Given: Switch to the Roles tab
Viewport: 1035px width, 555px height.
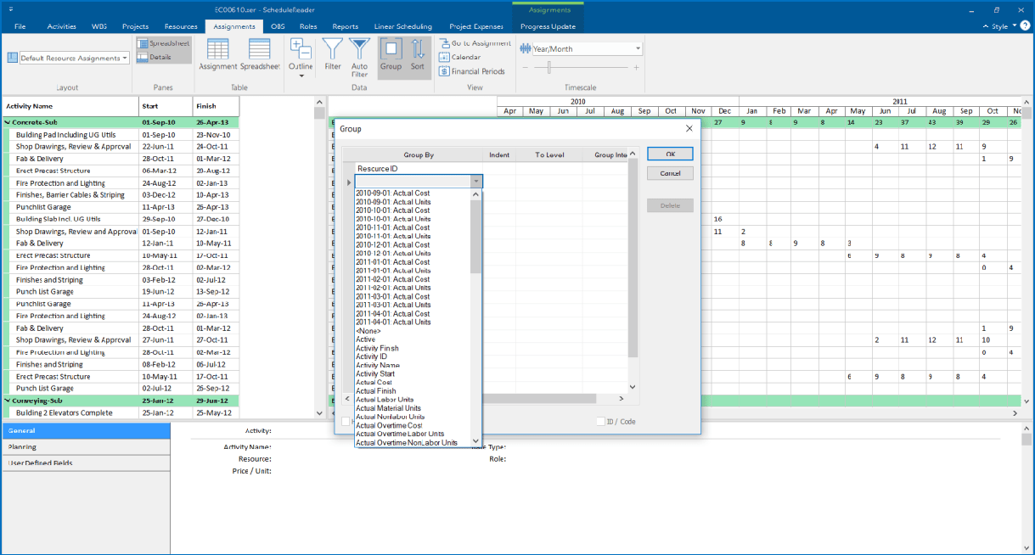Looking at the screenshot, I should 308,26.
